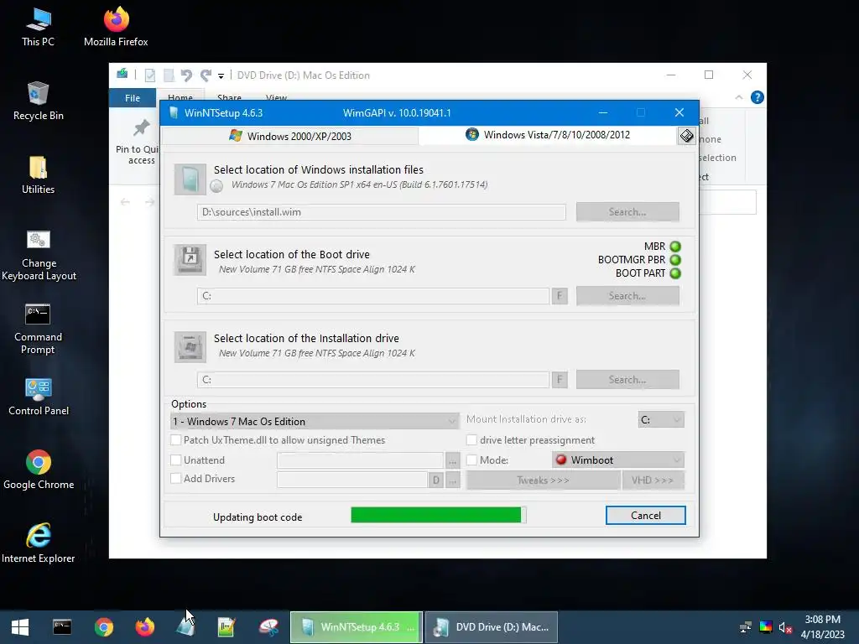
Task: Click the BOOTMGR PBR status indicator
Action: click(675, 260)
